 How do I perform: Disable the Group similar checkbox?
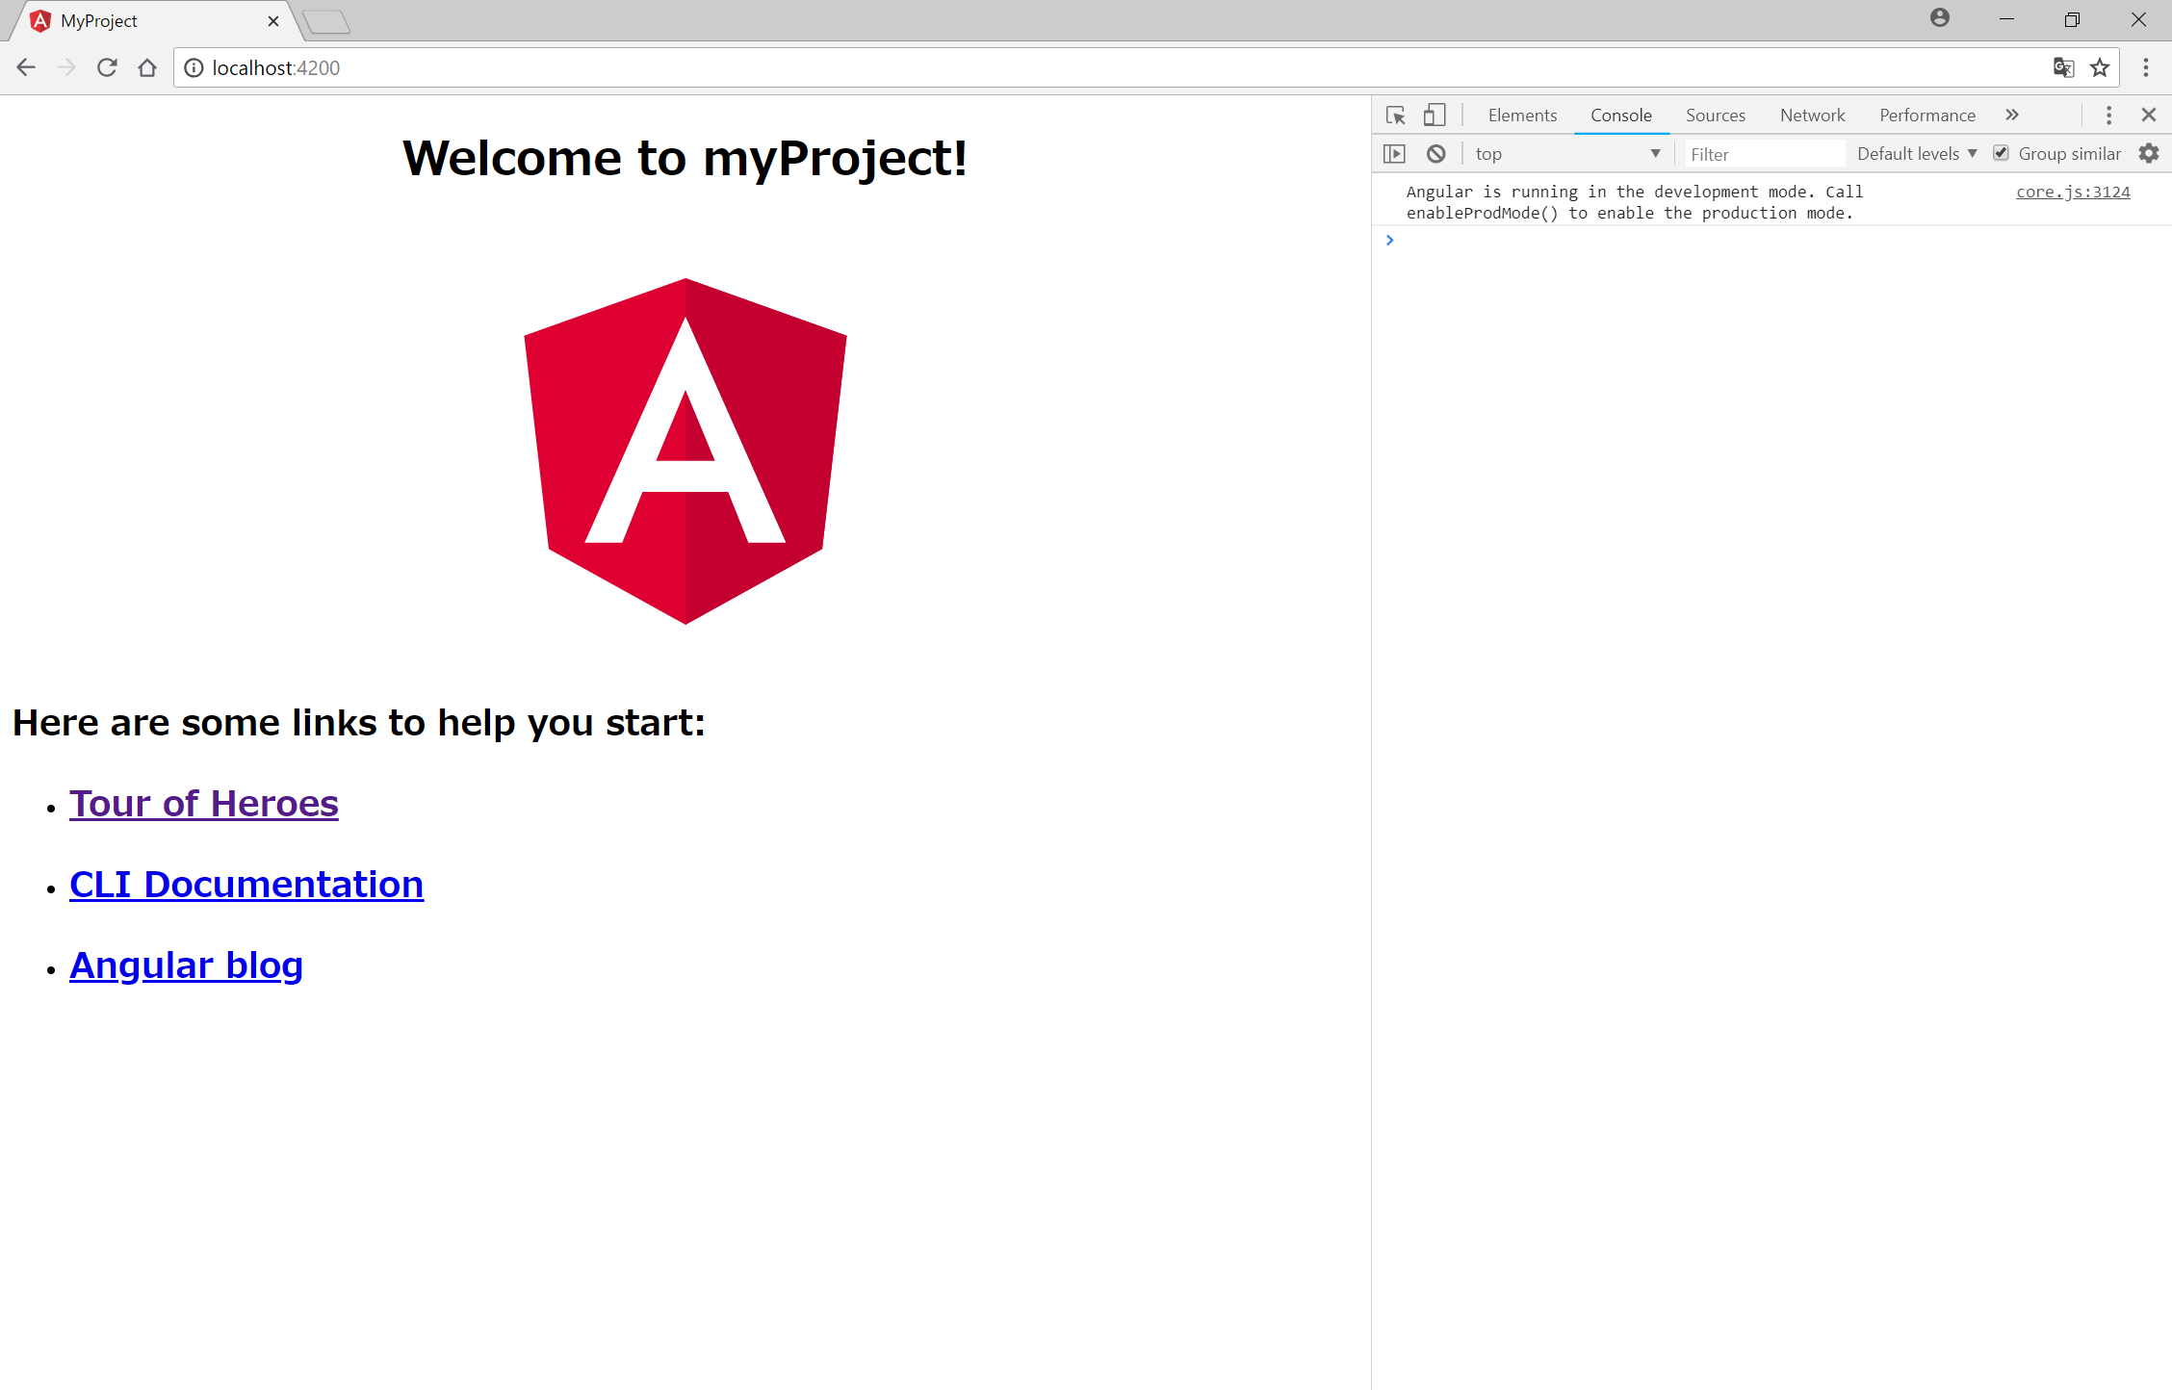click(2002, 153)
